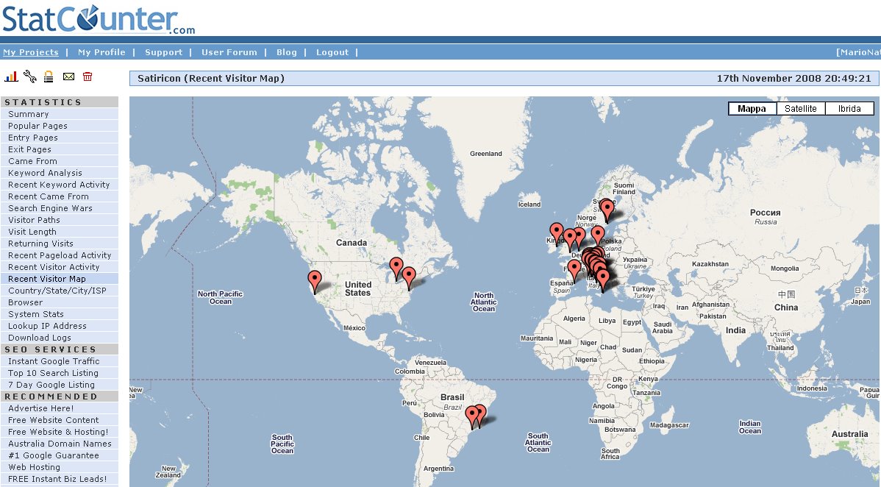Select the visitor pin in California
This screenshot has height=487, width=881.
[x=315, y=282]
